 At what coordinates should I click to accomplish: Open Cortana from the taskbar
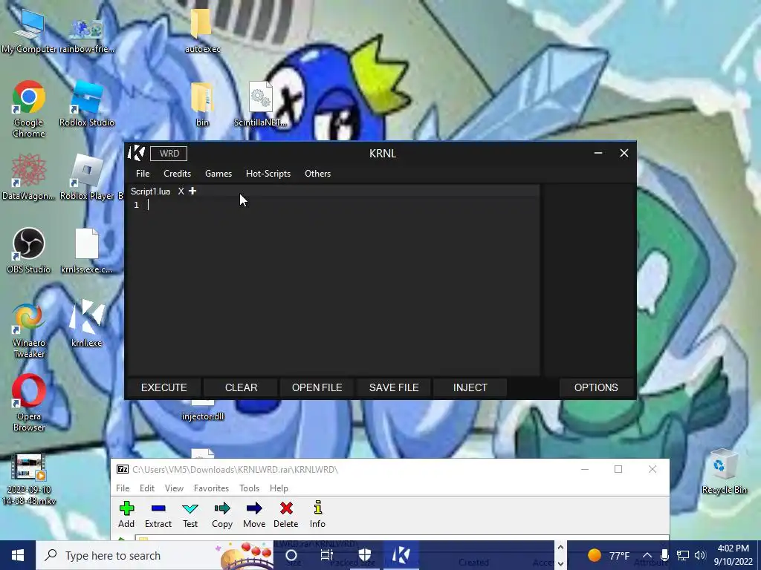[x=291, y=555]
